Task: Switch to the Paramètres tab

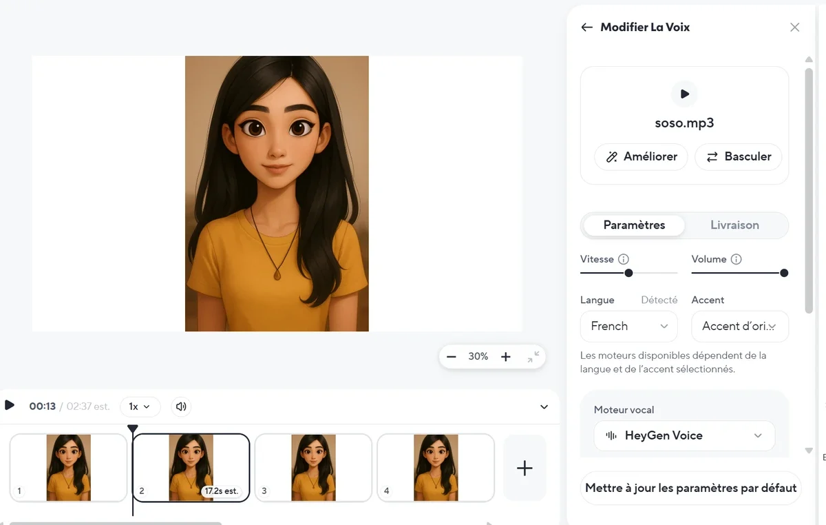Action: tap(634, 225)
